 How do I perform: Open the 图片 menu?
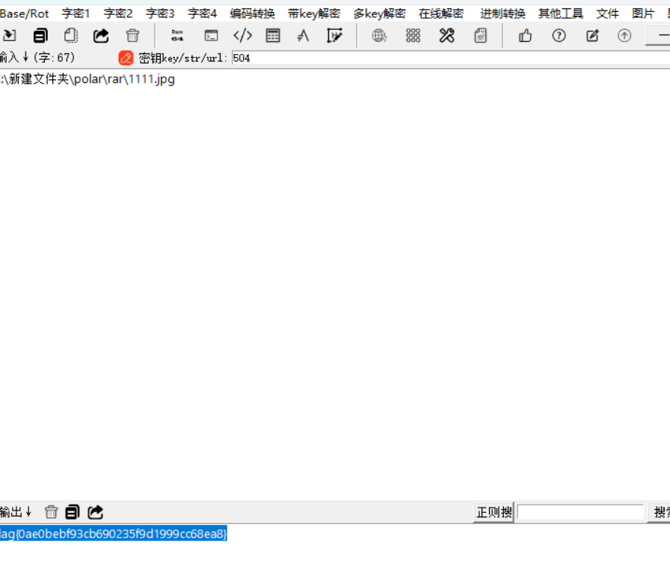tap(643, 13)
